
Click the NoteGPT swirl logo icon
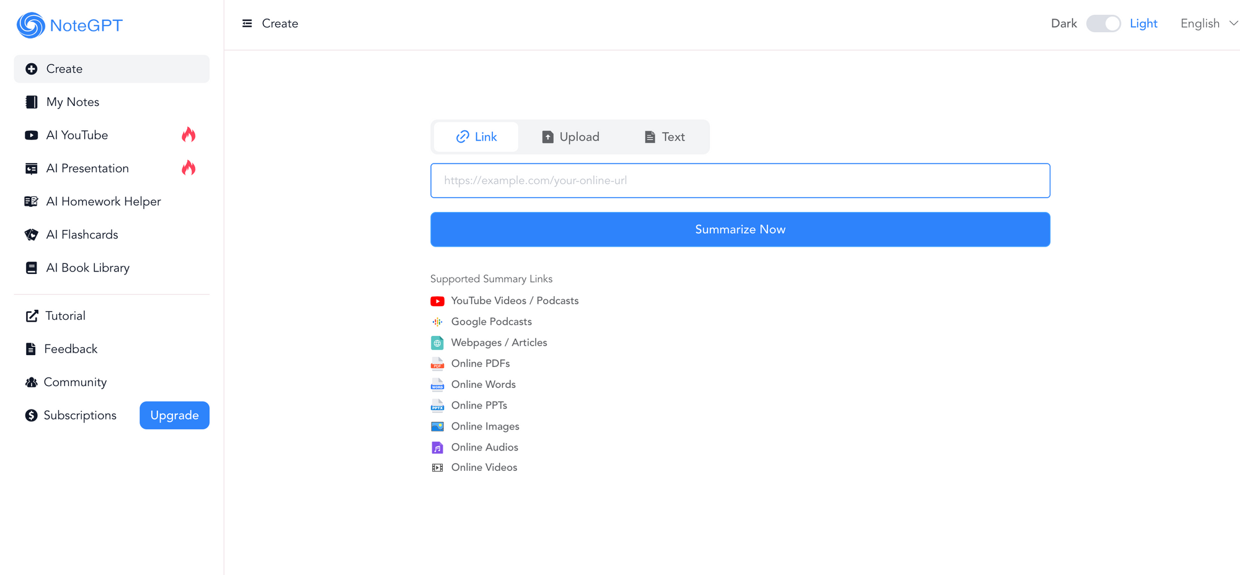[31, 25]
